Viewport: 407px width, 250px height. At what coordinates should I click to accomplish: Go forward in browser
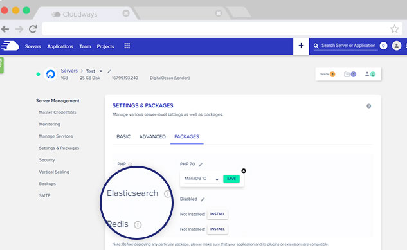(x=19, y=29)
